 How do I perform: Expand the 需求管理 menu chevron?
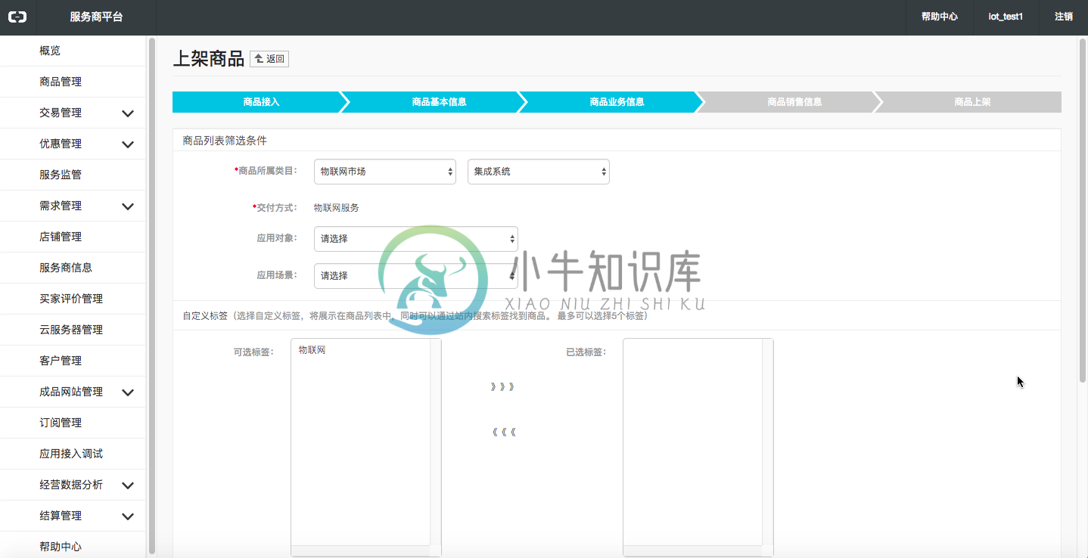click(x=128, y=206)
